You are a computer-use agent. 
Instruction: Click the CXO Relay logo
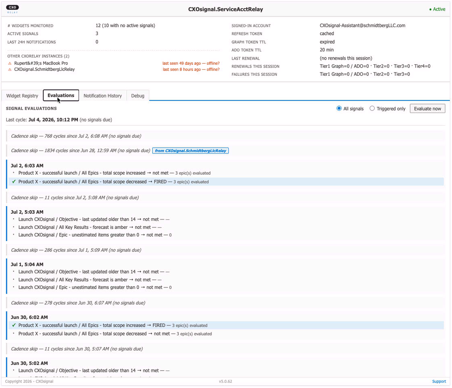[x=13, y=9]
